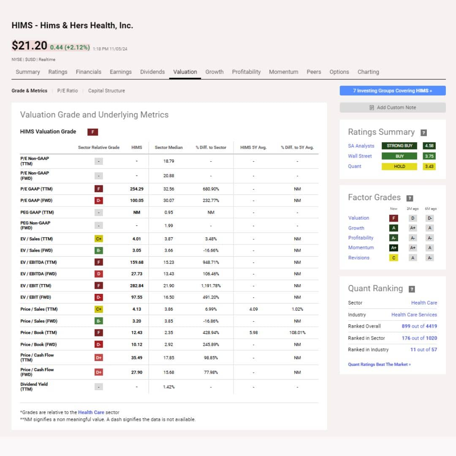Click the Factor Grades help question-mark icon
Viewport: 456px width, 456px height.
(x=410, y=198)
